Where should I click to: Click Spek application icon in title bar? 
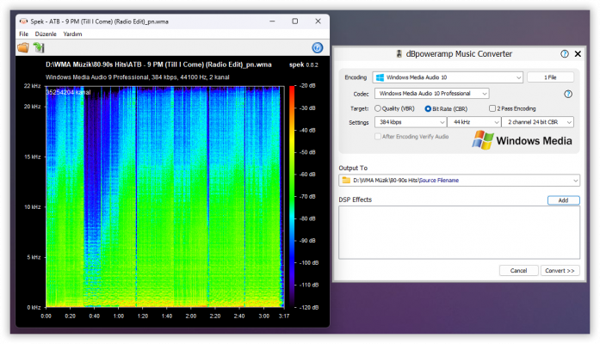[23, 21]
